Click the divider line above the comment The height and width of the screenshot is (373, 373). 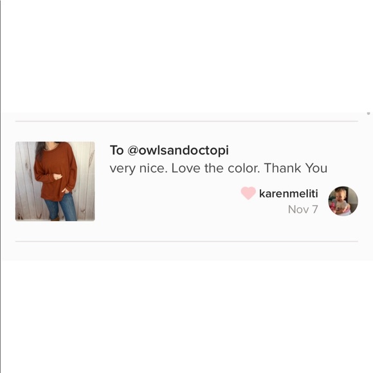[x=186, y=122]
